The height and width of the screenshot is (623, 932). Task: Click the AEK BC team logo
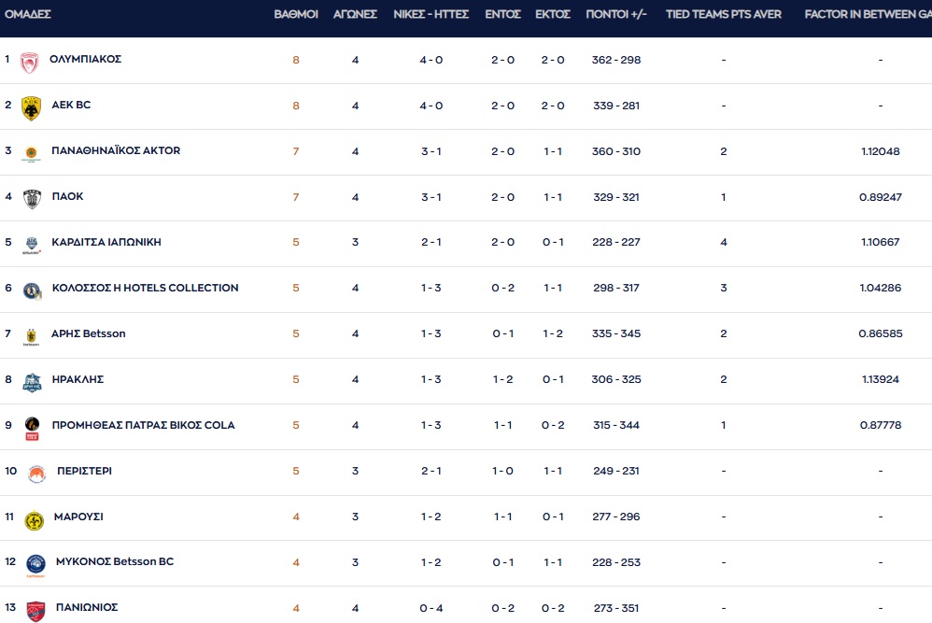point(32,107)
